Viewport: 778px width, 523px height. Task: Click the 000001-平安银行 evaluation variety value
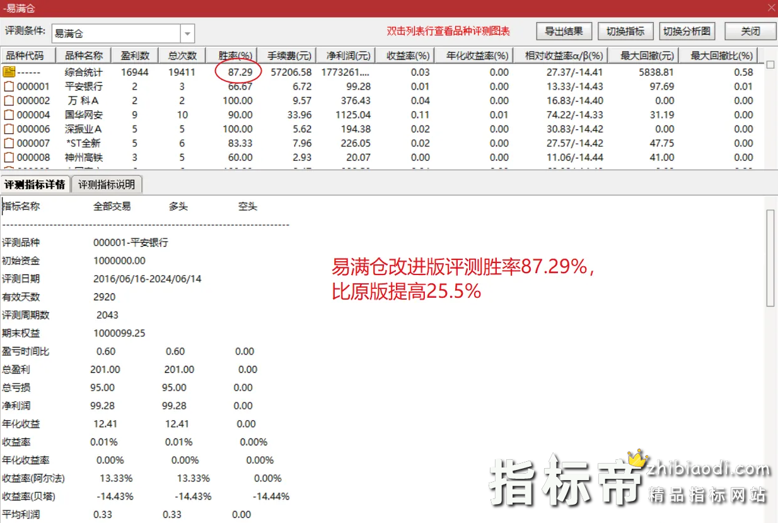coord(131,242)
